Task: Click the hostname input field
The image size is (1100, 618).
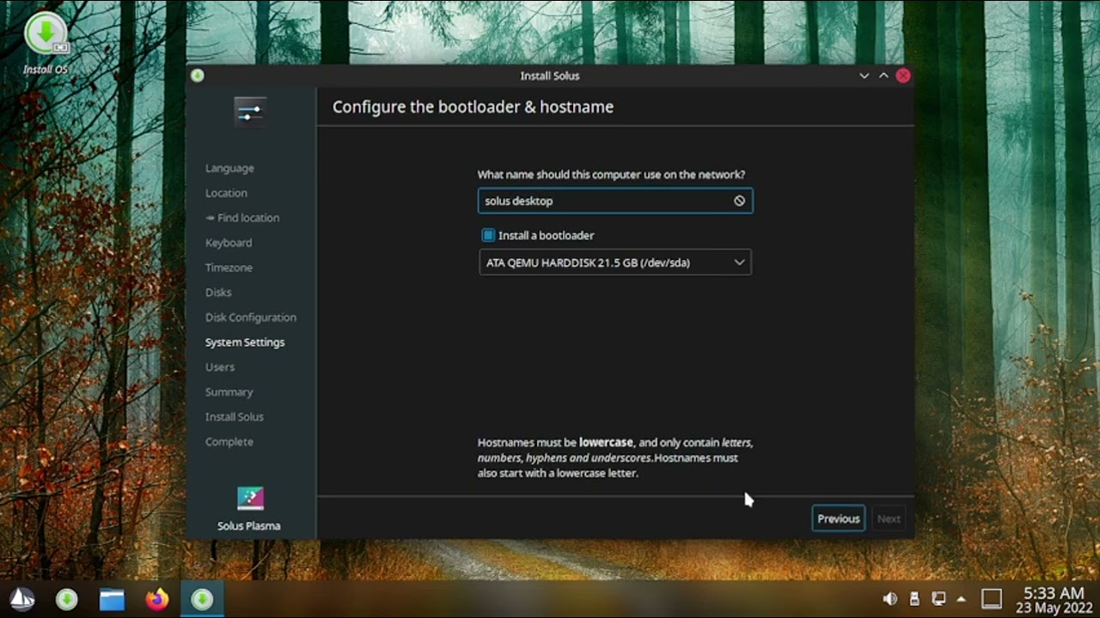Action: (615, 201)
